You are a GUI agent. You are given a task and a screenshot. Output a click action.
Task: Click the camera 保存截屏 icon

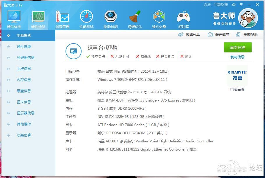210,34
